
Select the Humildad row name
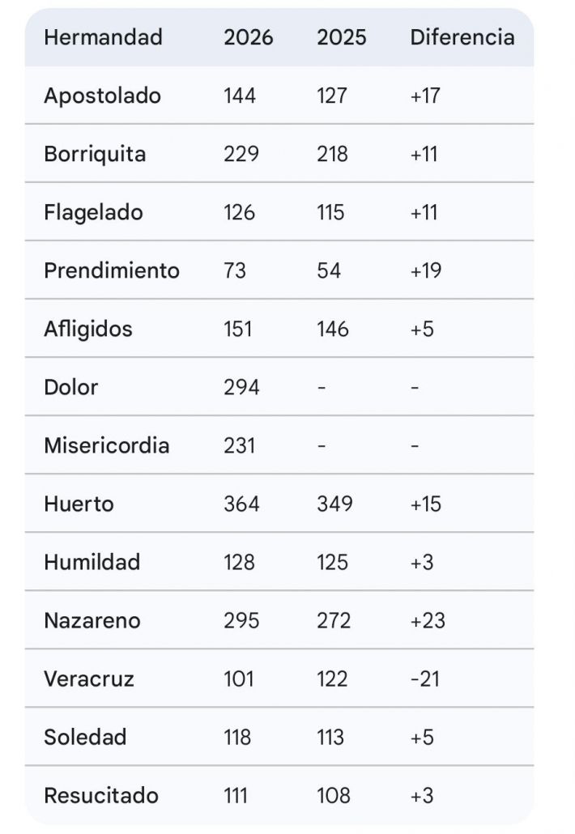[x=92, y=562]
